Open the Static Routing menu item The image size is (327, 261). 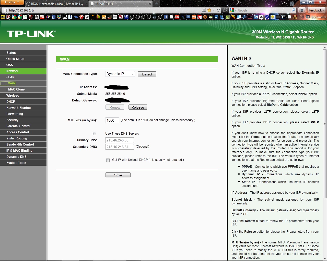click(23, 138)
